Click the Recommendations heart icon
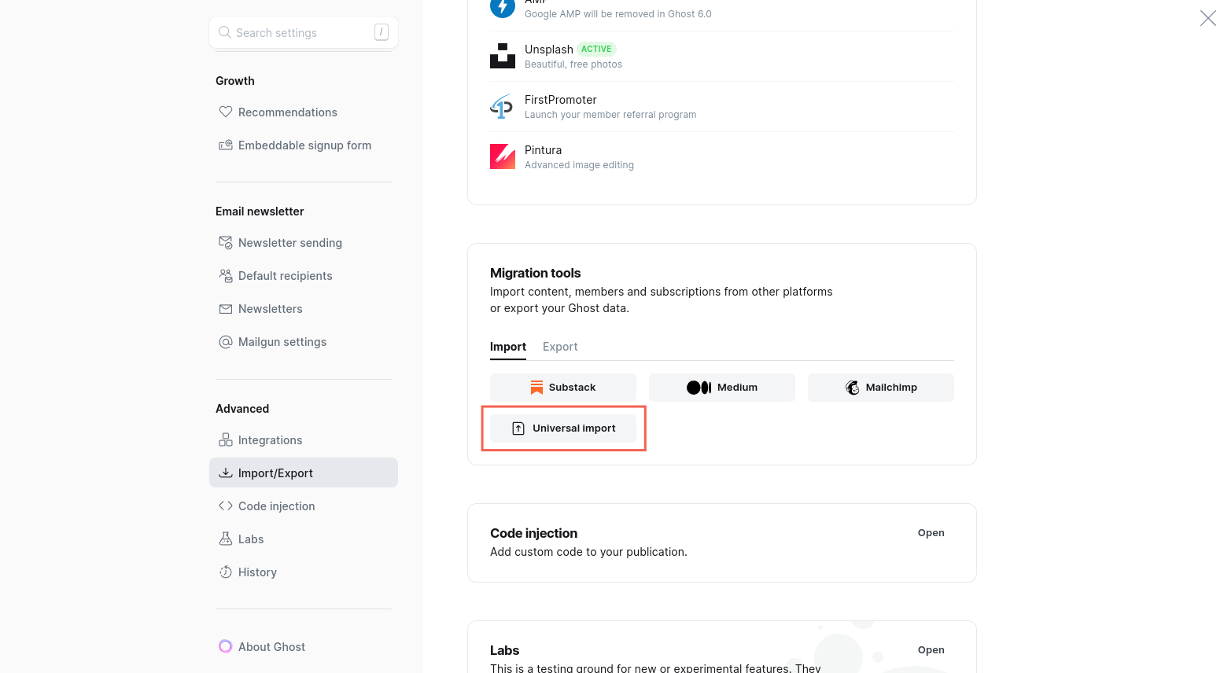 click(x=226, y=112)
